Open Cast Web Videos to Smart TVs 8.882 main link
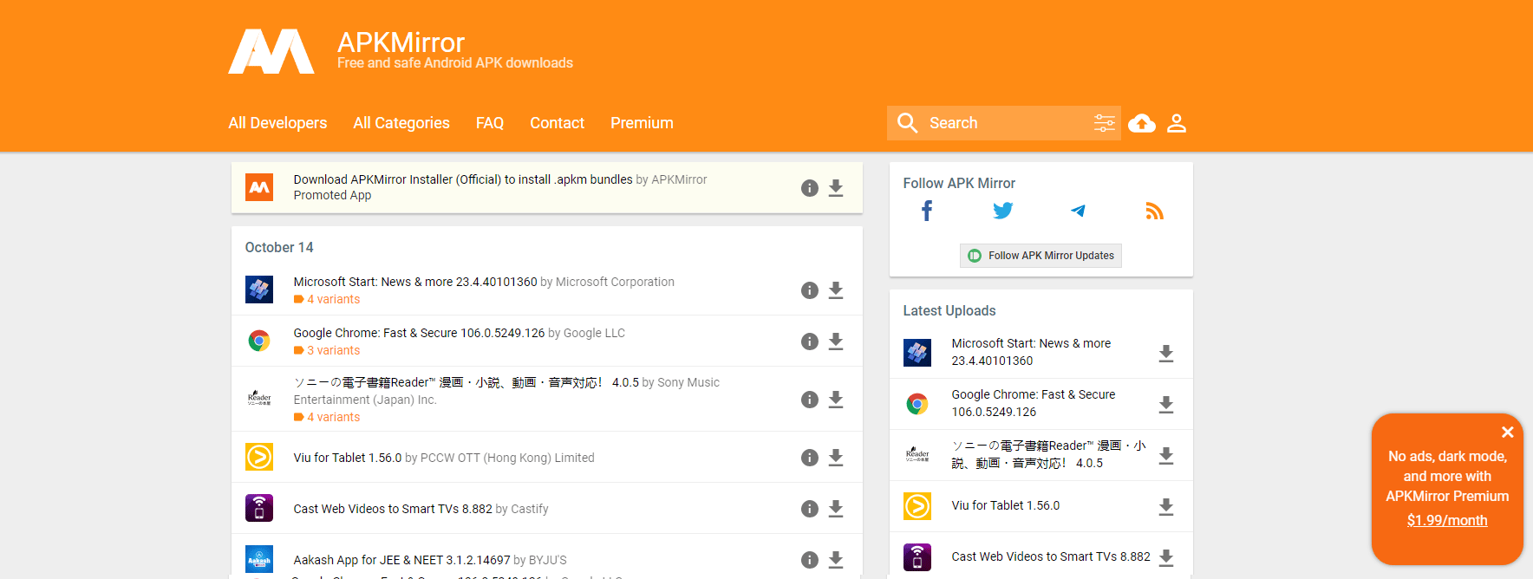This screenshot has height=579, width=1533. (393, 509)
